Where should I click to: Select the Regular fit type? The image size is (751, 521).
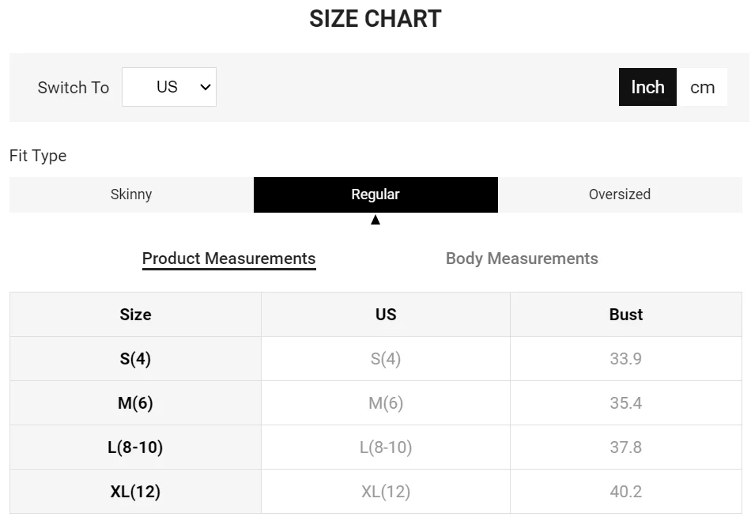click(375, 194)
